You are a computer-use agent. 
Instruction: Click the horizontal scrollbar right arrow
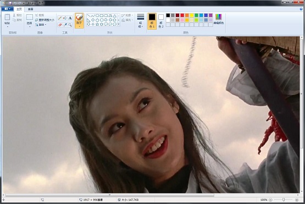click(298, 195)
